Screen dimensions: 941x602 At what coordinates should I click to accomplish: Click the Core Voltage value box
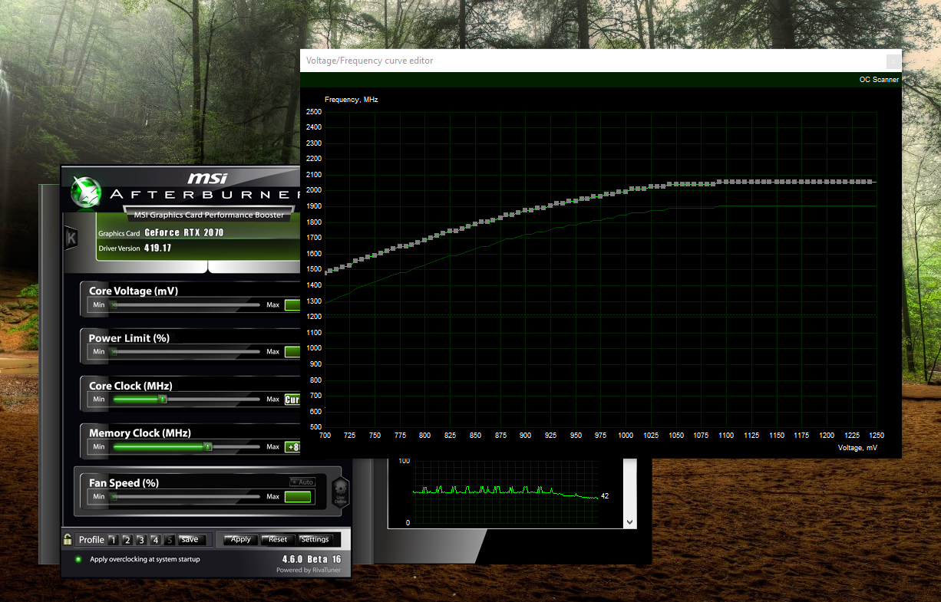(292, 305)
